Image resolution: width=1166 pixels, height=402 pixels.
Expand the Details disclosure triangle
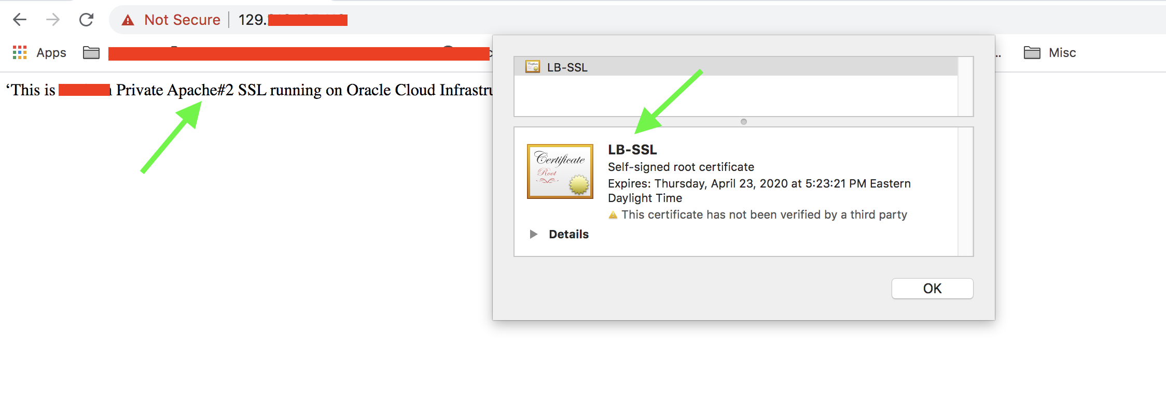(533, 234)
